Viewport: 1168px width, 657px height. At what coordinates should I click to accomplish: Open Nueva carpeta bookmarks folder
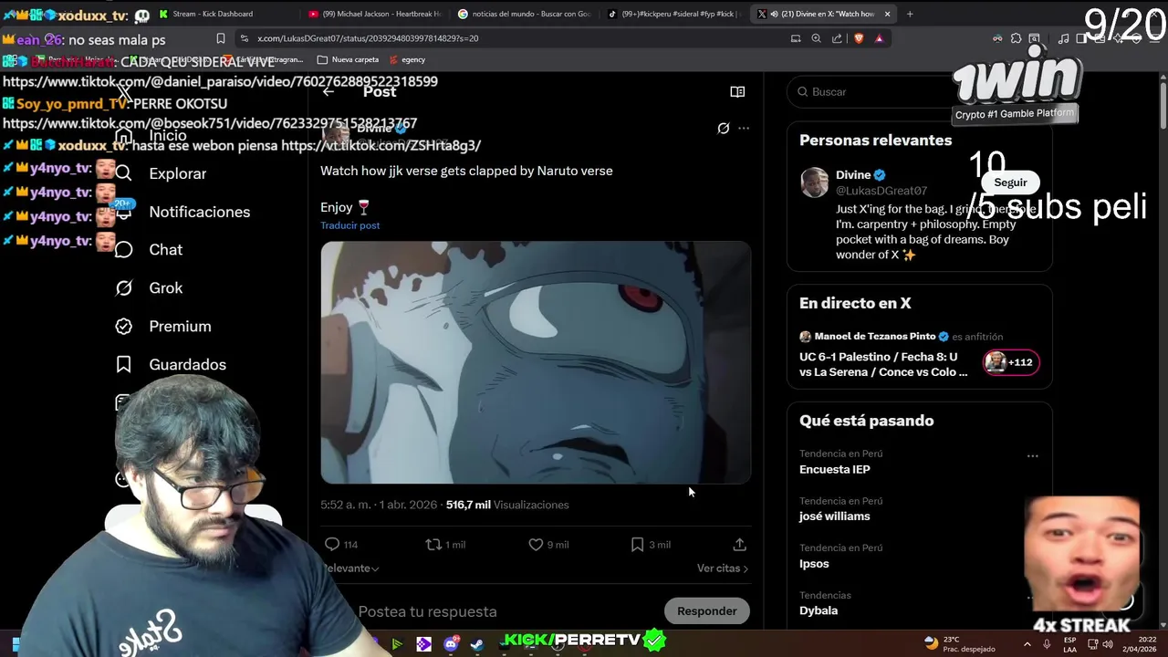[348, 59]
